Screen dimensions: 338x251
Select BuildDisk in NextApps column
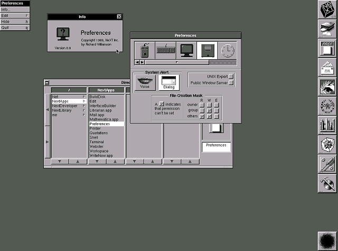click(x=106, y=97)
